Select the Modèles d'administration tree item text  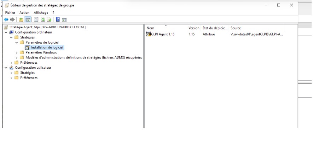coord(83,58)
